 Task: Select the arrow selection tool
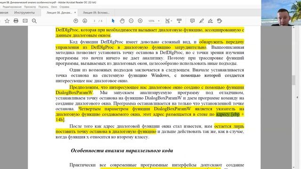tap(113, 21)
